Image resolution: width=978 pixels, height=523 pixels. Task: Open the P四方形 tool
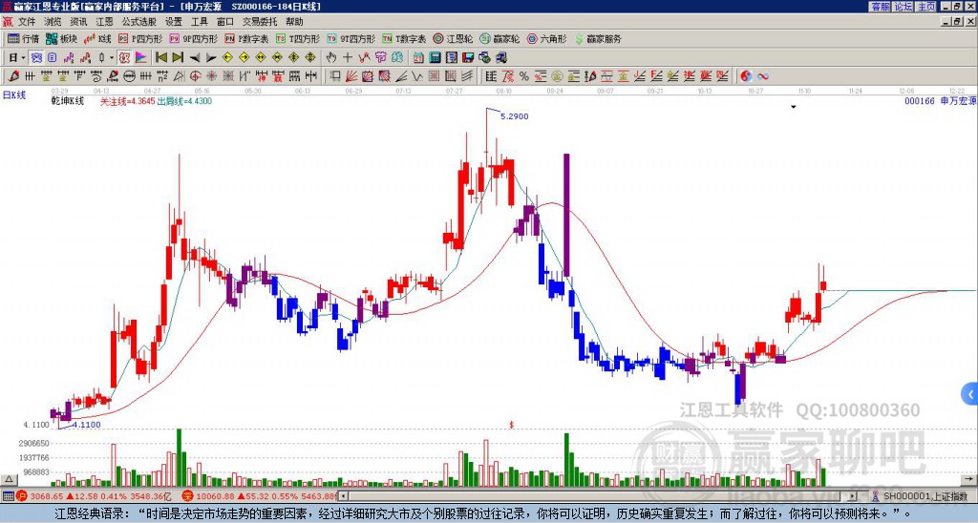click(140, 38)
